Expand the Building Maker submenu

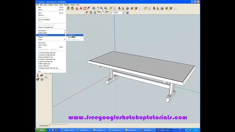[x=51, y=33]
